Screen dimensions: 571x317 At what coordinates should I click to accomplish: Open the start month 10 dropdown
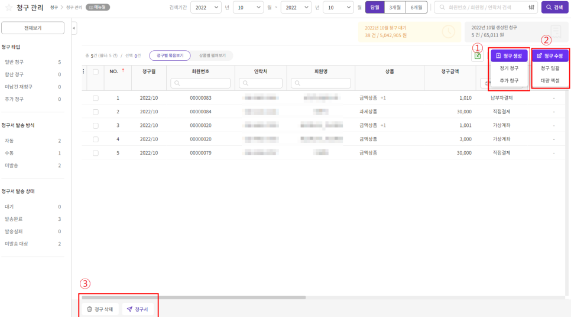point(248,7)
